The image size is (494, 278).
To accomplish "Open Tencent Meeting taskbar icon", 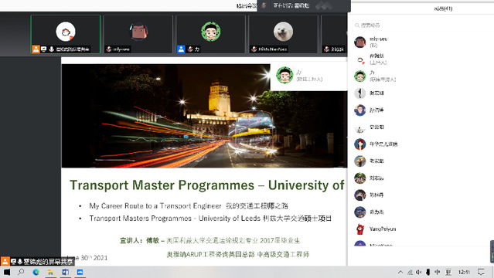I will click(80, 272).
